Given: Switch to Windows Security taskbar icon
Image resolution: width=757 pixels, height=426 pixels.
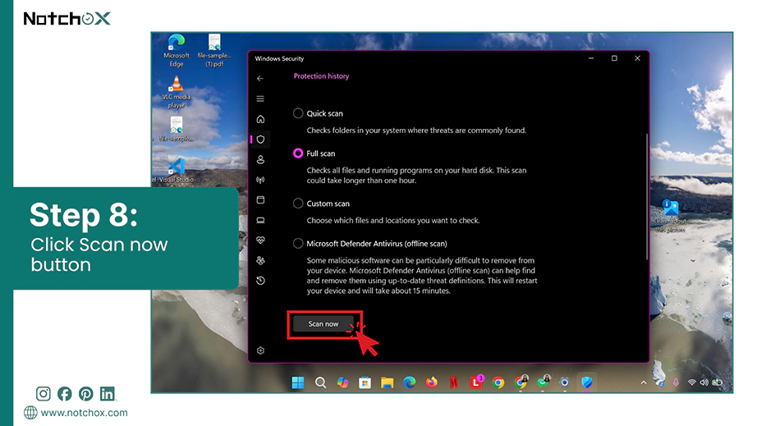Looking at the screenshot, I should [587, 382].
